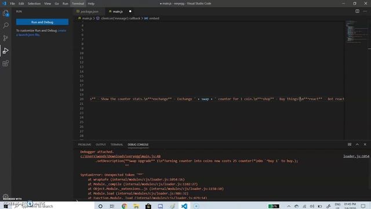The height and width of the screenshot is (209, 371).
Task: Open the Help menu
Action: tap(91, 3)
